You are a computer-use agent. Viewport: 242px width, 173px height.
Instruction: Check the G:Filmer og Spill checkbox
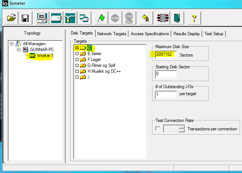(77, 65)
